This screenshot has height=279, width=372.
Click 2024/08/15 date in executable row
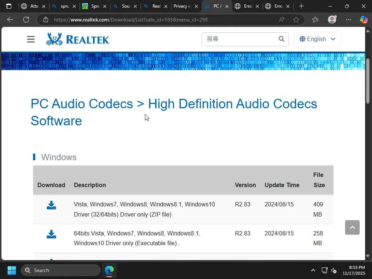(x=279, y=233)
